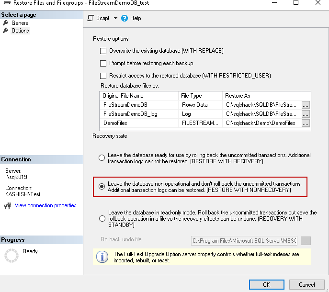The width and height of the screenshot is (329, 292).
Task: Expand the Script dropdown arrow
Action: [115, 18]
